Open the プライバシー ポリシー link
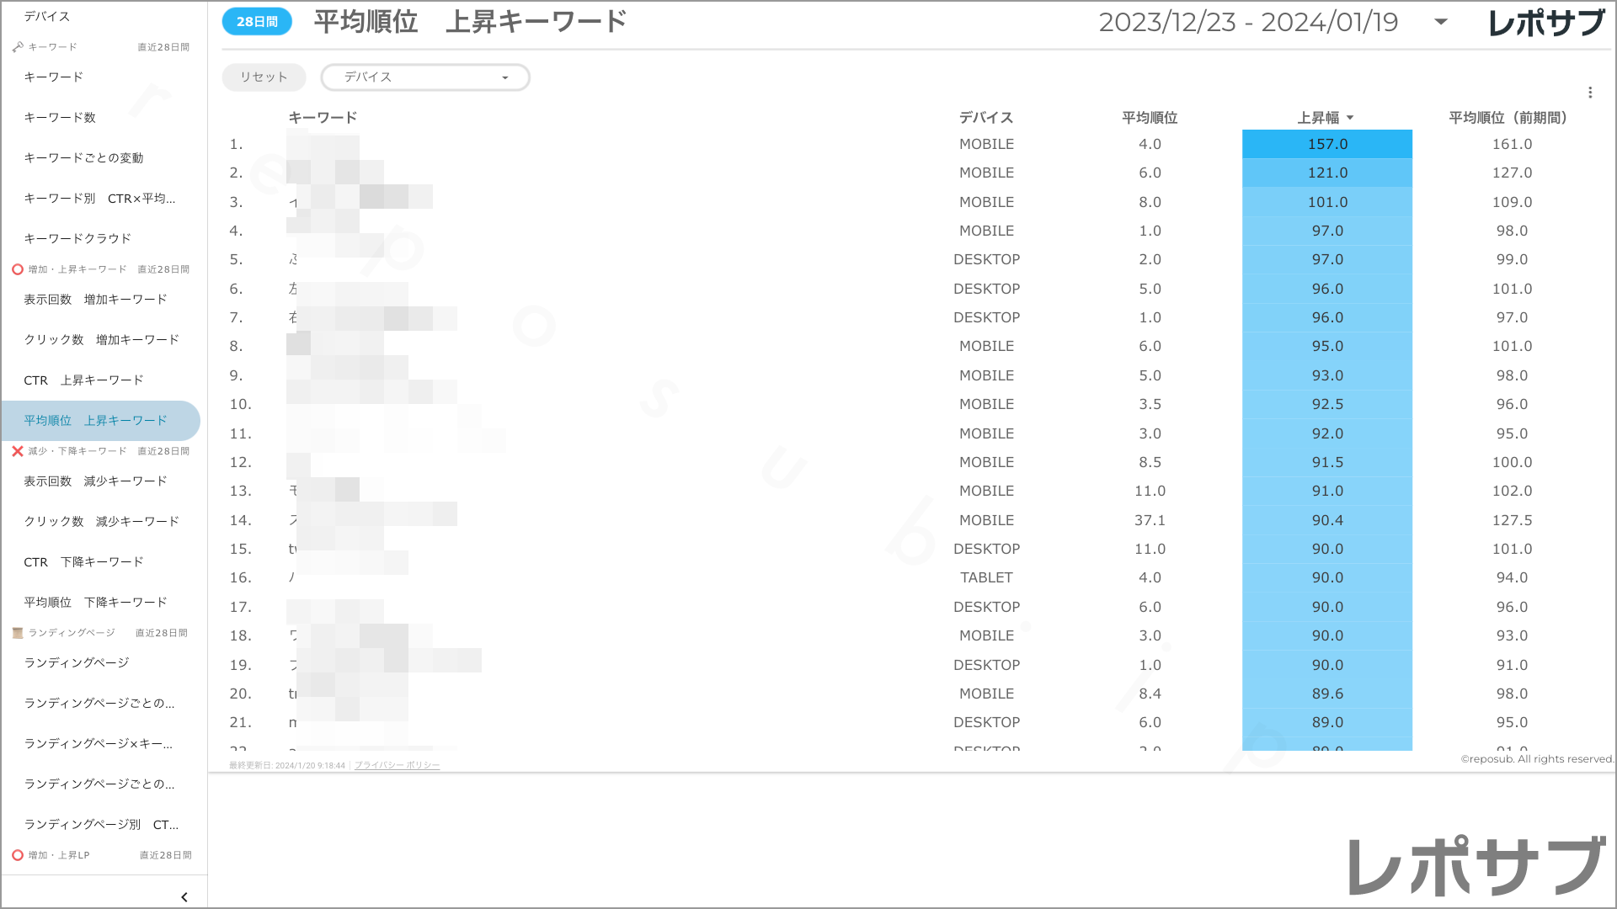Image resolution: width=1617 pixels, height=909 pixels. (x=397, y=765)
